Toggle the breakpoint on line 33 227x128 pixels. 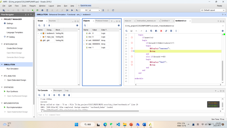click(x=132, y=62)
